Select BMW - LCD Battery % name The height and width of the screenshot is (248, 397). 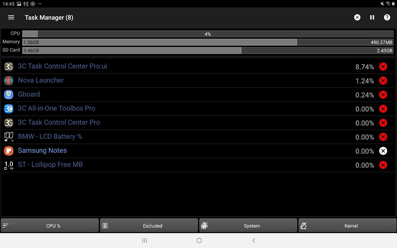tap(50, 136)
